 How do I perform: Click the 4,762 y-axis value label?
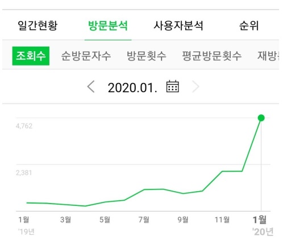point(24,126)
